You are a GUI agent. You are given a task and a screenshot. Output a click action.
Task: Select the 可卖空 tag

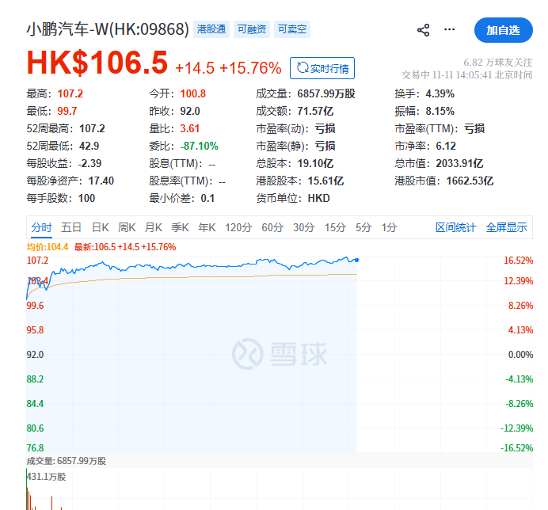[292, 29]
